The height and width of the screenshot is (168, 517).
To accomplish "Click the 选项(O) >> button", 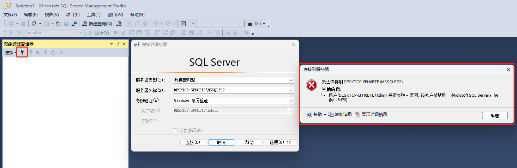I will pos(280,142).
